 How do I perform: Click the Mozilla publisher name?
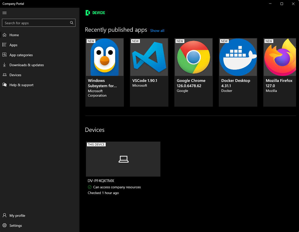(271, 91)
